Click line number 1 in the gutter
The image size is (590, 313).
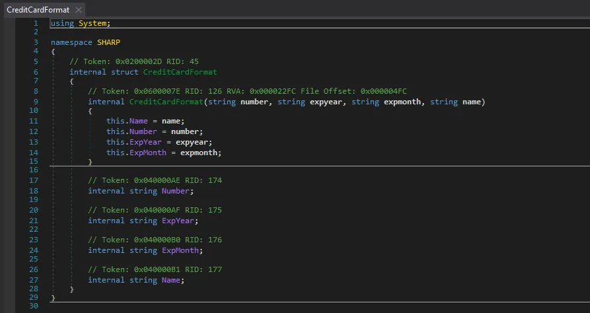click(36, 23)
